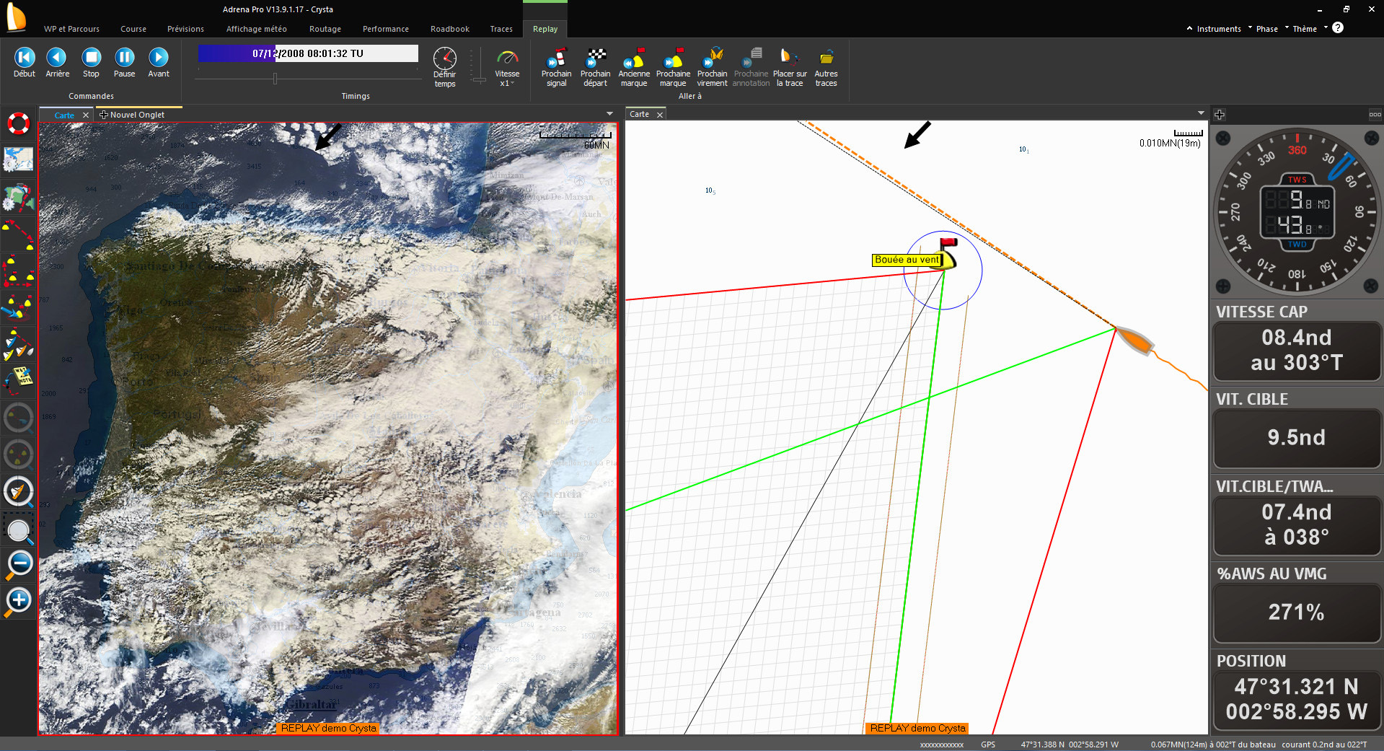Add a Nouvel Onglet tab

point(132,115)
